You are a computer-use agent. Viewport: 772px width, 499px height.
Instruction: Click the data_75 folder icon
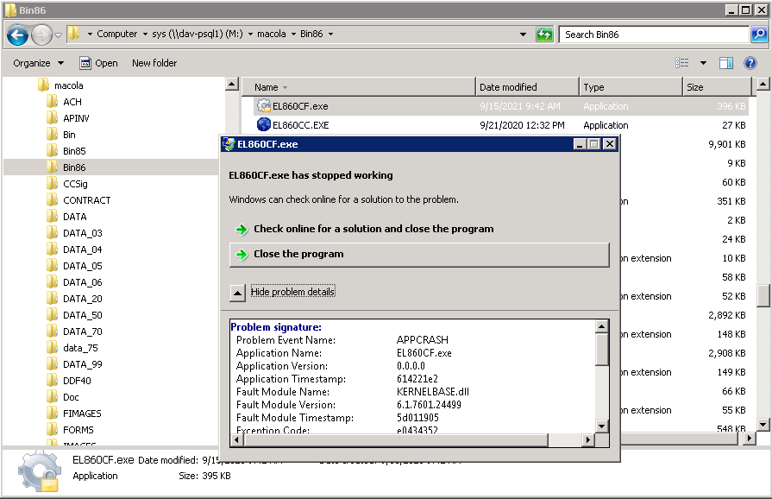click(x=53, y=347)
